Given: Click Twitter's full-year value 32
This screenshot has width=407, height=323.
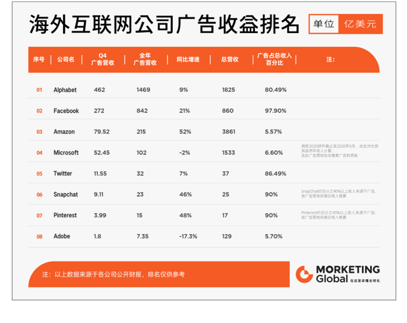Looking at the screenshot, I should (x=140, y=174).
